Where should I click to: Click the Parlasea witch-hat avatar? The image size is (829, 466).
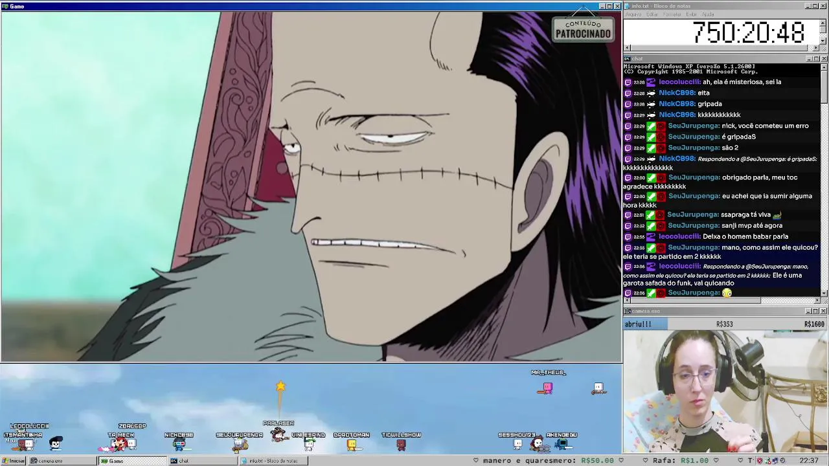(279, 435)
